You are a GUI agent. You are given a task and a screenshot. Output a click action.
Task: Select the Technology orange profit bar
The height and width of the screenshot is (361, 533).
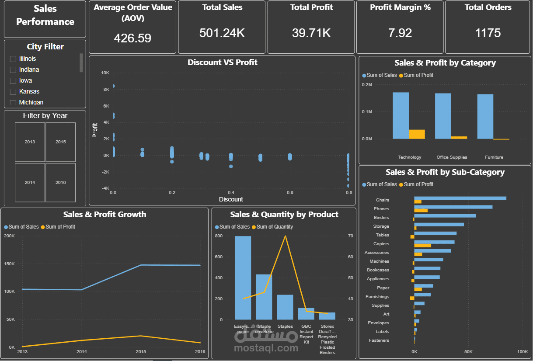pyautogui.click(x=417, y=134)
